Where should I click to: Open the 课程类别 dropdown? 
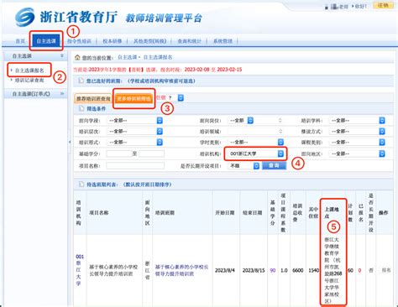coord(358,143)
